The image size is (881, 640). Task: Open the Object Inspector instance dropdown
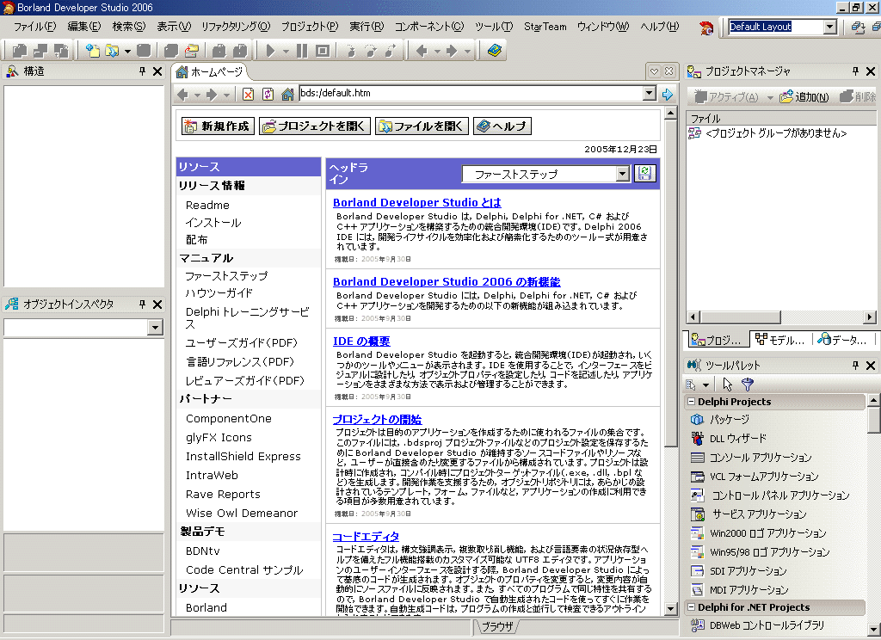tap(155, 328)
